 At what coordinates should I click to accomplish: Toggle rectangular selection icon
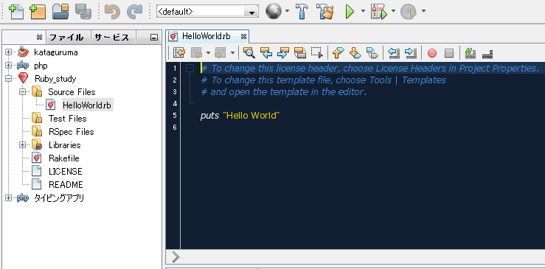[x=317, y=53]
